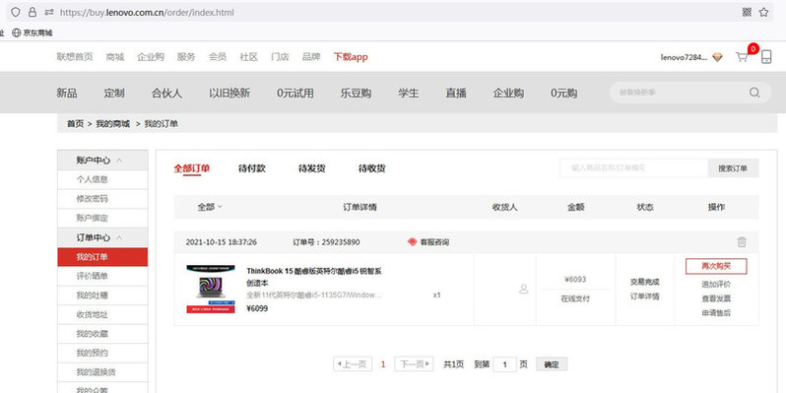Screen dimensions: 786x393
Task: Switch to the 全部订单 tab
Action: (191, 168)
